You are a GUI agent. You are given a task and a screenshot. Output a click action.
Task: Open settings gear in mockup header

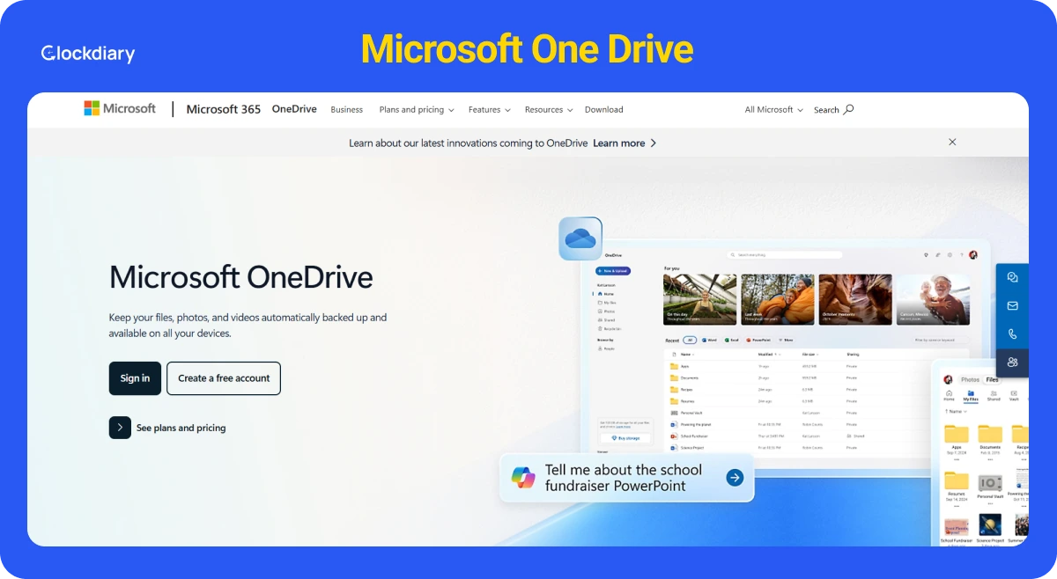950,254
